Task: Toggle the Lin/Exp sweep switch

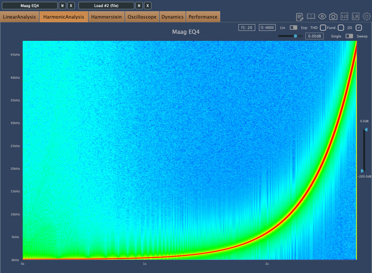Action: pos(294,27)
